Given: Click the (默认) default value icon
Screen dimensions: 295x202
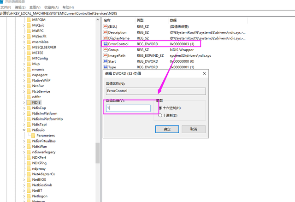Looking at the screenshot, I should tap(106, 27).
